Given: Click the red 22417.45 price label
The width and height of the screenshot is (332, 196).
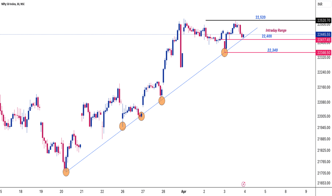Looking at the screenshot, I should 323,40.
